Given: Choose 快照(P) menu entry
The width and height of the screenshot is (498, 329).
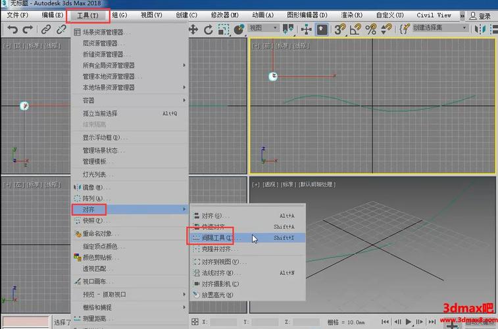Looking at the screenshot, I should (x=130, y=220).
